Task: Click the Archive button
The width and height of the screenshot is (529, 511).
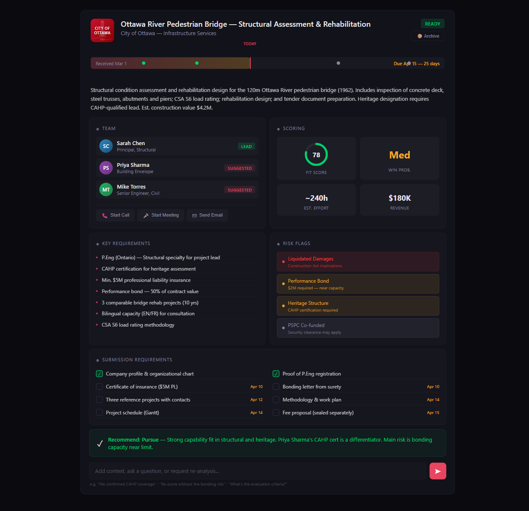Action: click(x=428, y=36)
